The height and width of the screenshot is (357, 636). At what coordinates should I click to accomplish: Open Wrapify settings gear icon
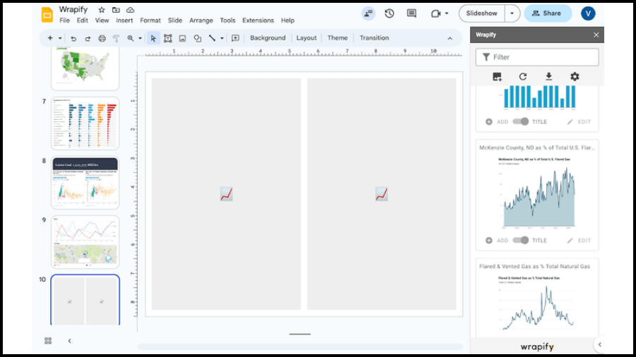click(x=575, y=76)
